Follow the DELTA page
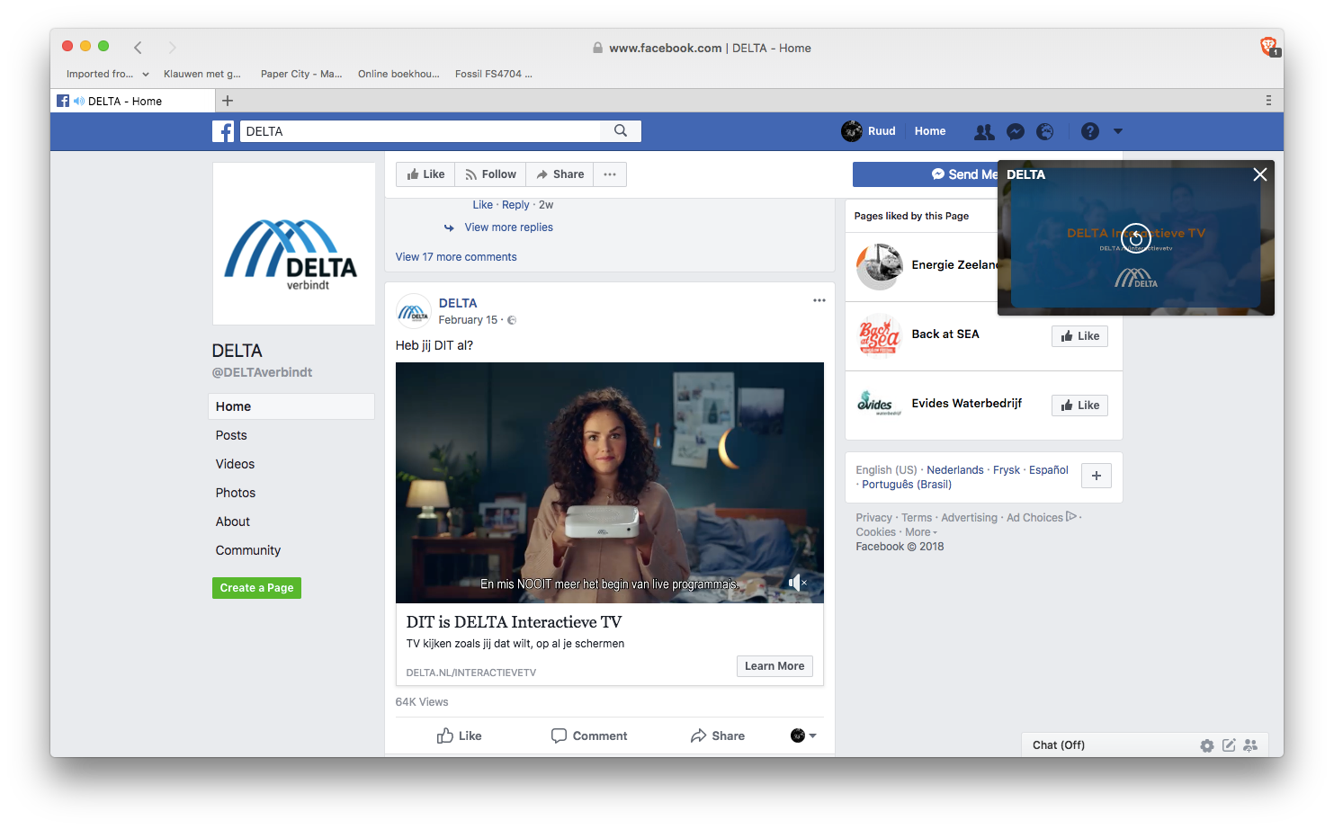The width and height of the screenshot is (1334, 829). click(x=490, y=174)
